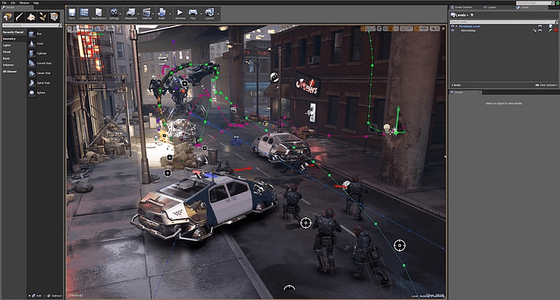
Task: Click the Search Classes input field
Action: click(30, 25)
